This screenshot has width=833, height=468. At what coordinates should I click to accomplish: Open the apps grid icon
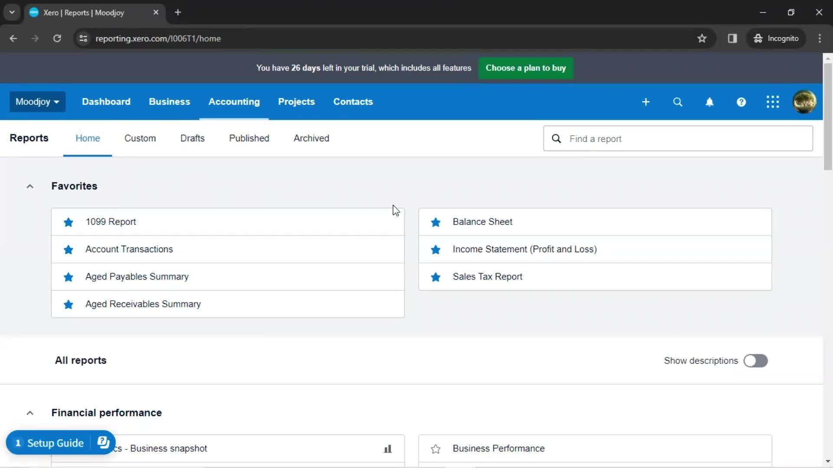773,102
